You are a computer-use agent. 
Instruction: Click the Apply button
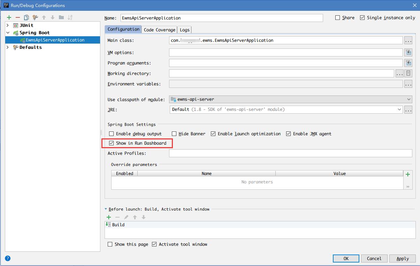403,258
